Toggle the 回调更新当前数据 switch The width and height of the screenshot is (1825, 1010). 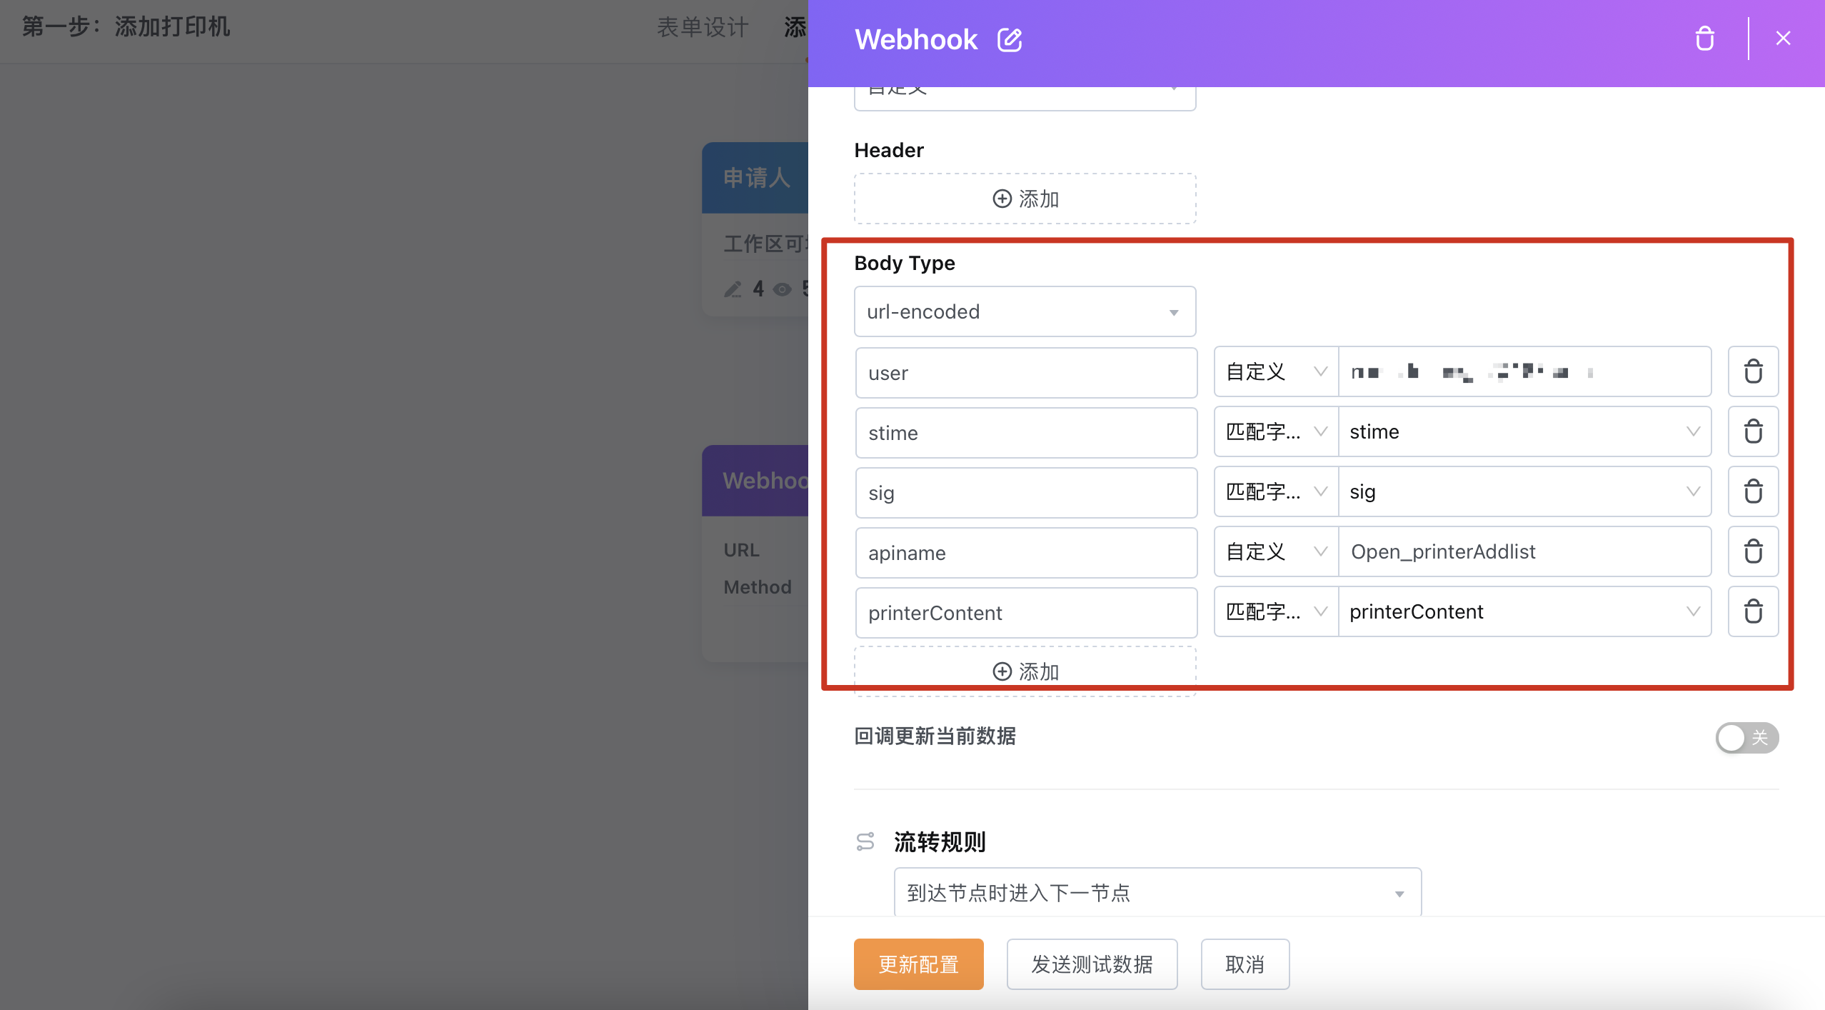pos(1746,737)
